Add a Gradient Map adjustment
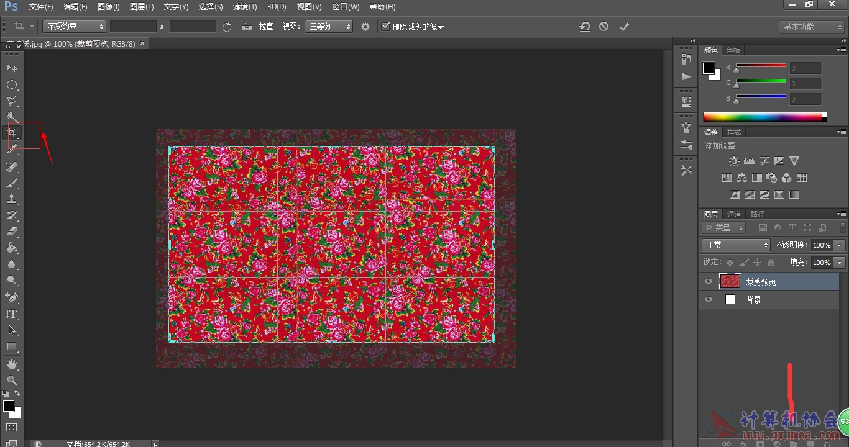 point(794,194)
